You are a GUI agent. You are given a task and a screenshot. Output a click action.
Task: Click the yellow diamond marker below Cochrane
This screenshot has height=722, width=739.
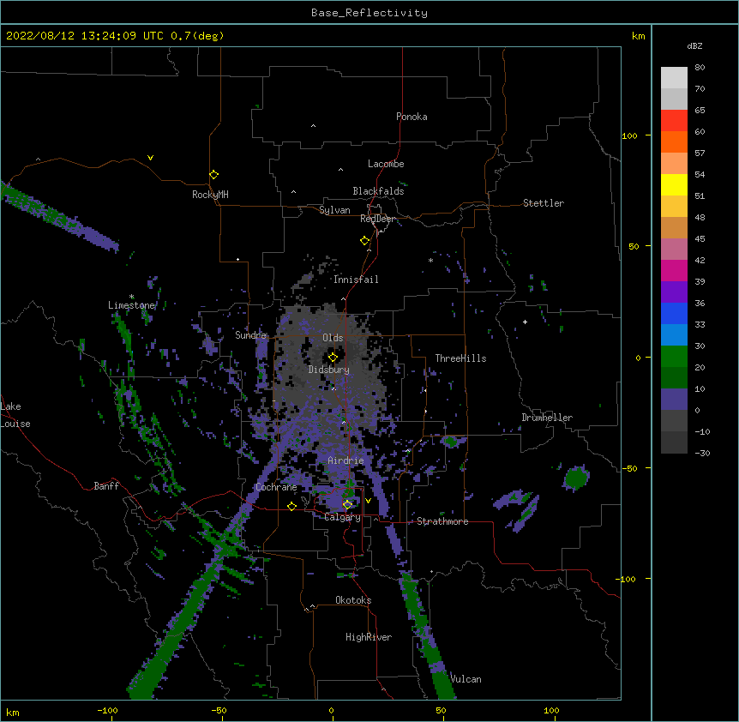click(291, 506)
